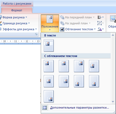Click the layout options icon beside Дополнительные параметры

[x=45, y=108]
